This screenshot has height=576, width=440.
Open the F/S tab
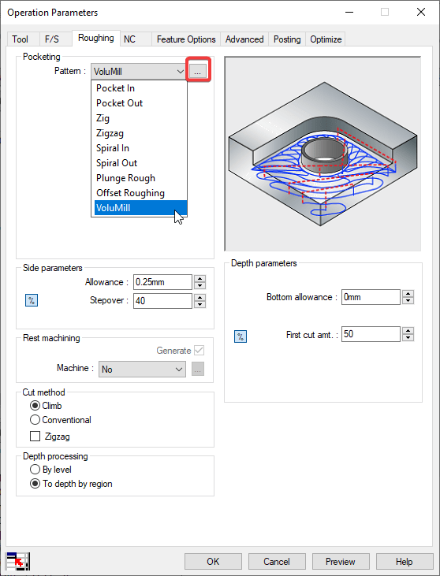[52, 39]
